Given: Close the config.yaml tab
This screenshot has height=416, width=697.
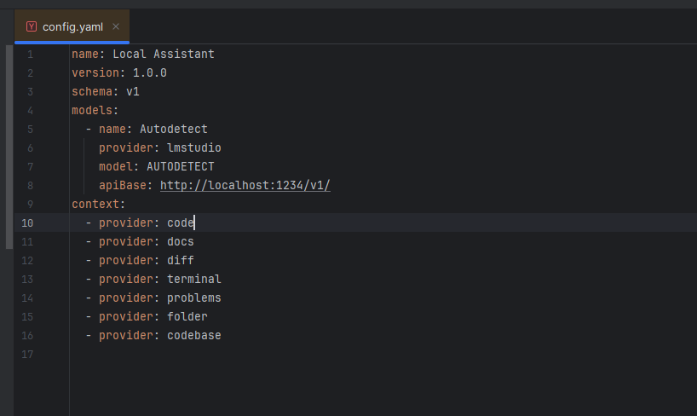Looking at the screenshot, I should click(x=116, y=26).
